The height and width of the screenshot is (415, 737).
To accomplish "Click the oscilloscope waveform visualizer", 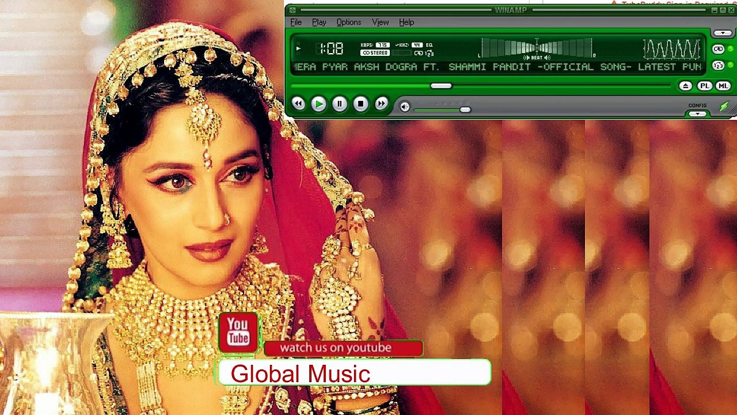I will (672, 49).
